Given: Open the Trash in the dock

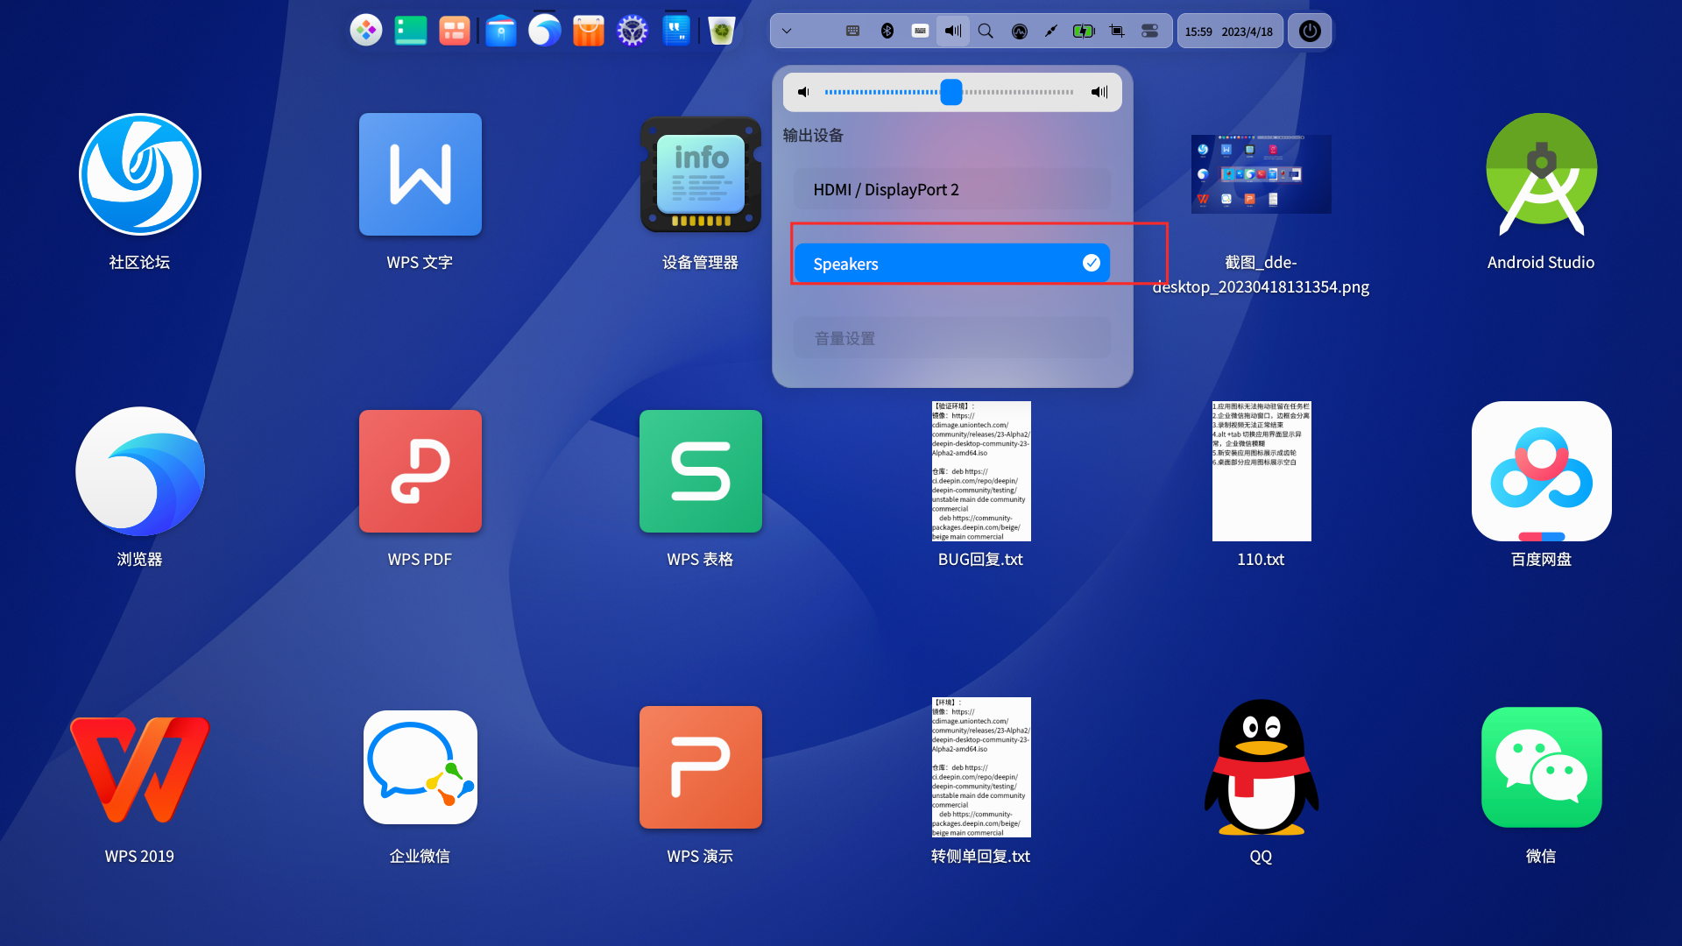Looking at the screenshot, I should coord(722,31).
